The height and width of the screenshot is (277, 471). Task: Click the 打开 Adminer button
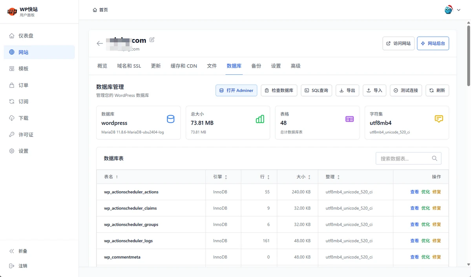(236, 91)
